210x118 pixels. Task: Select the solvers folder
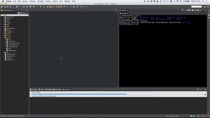[x=8, y=36]
